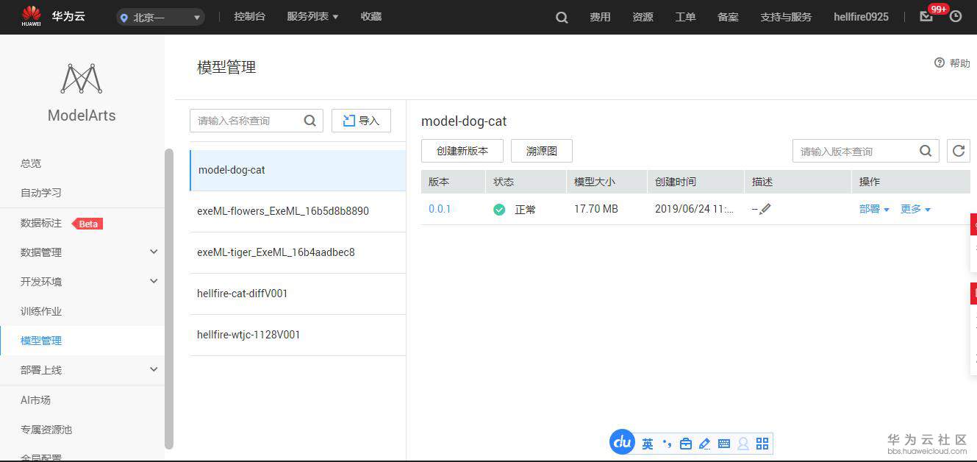Click the Huawei logo icon

point(31,15)
